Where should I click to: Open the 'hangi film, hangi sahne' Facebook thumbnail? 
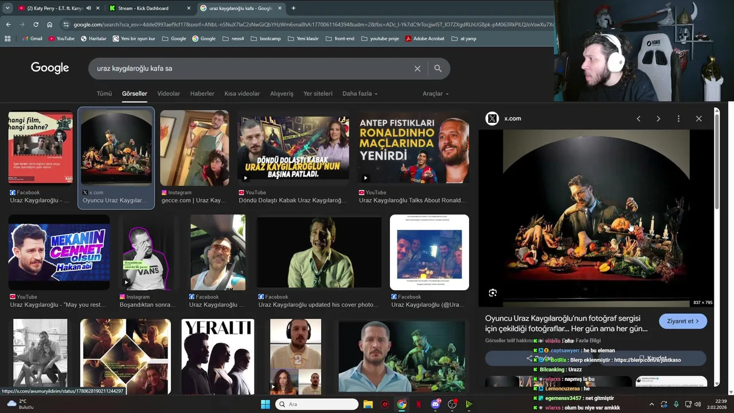(x=40, y=148)
